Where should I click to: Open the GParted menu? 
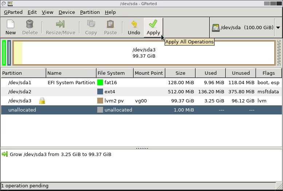tap(13, 12)
